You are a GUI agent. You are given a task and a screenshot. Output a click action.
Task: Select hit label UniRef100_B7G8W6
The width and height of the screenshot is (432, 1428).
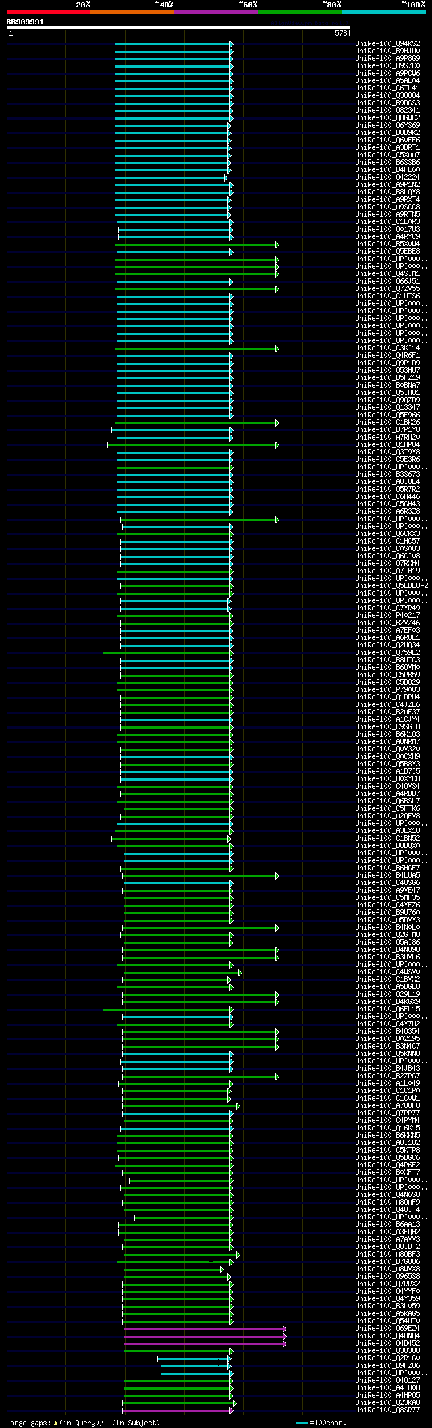point(387,1261)
